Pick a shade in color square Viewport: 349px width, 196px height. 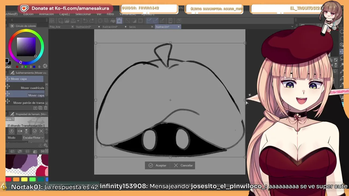pyautogui.click(x=26, y=47)
